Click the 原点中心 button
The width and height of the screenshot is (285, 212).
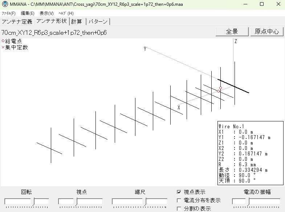pyautogui.click(x=266, y=32)
